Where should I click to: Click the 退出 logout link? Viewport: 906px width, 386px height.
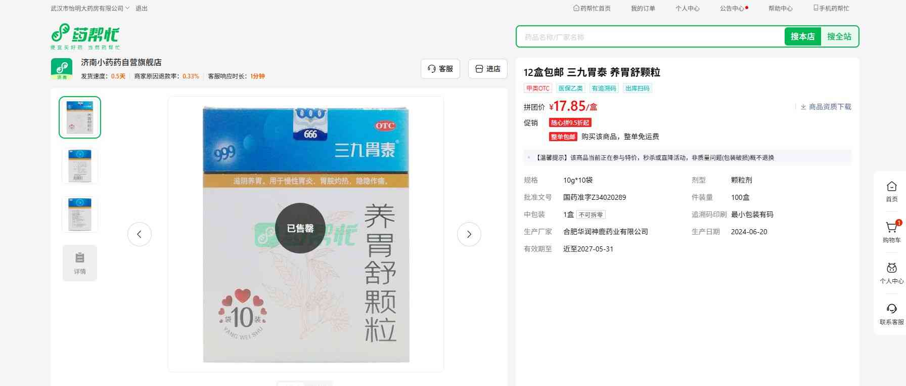coord(142,8)
